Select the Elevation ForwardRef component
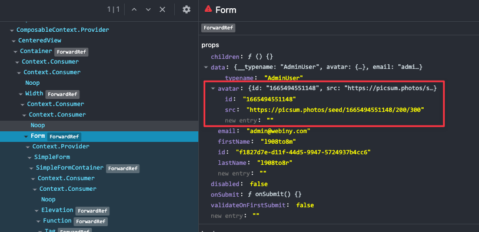 75,210
